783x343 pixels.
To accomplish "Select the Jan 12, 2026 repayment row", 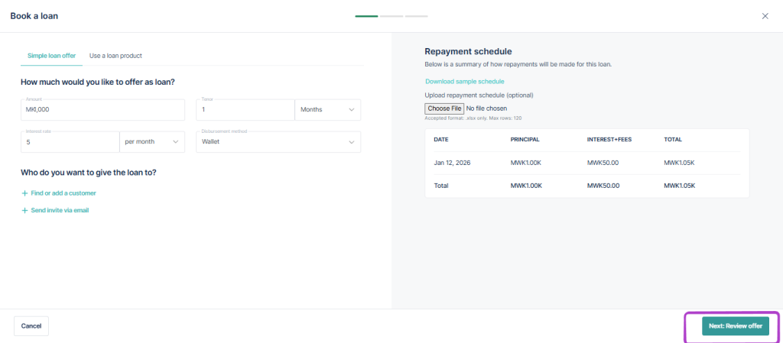I will click(586, 162).
